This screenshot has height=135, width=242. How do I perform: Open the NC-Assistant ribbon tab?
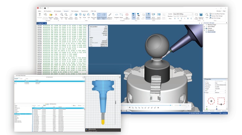[x=57, y=11]
